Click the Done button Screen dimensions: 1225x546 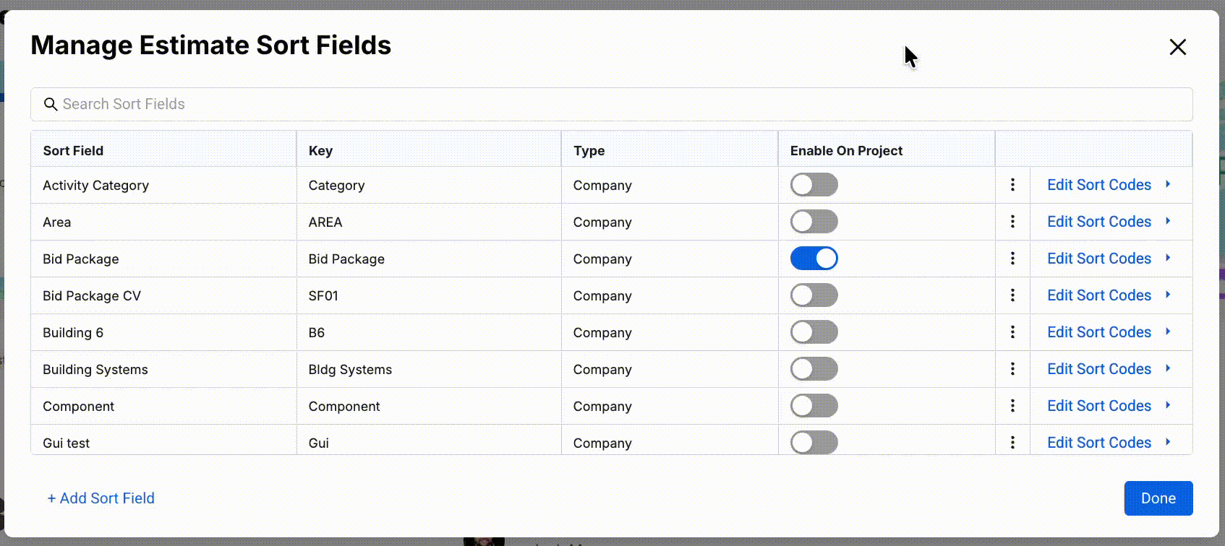(1158, 498)
